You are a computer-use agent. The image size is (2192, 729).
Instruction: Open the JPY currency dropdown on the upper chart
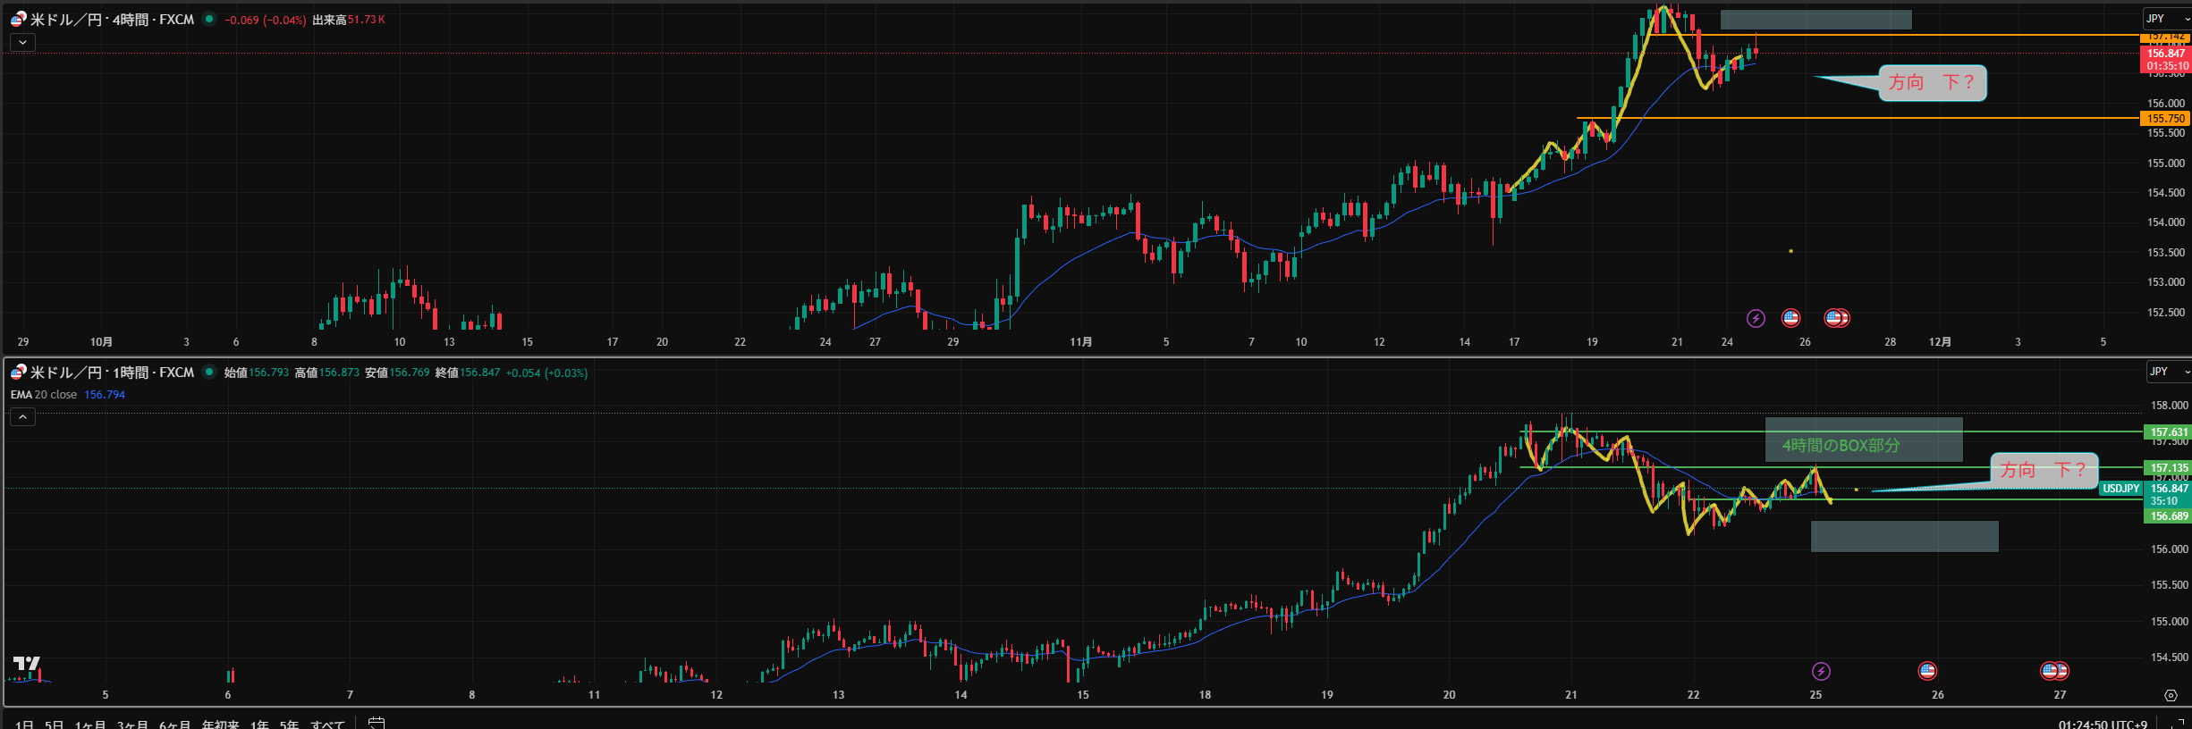(2164, 19)
